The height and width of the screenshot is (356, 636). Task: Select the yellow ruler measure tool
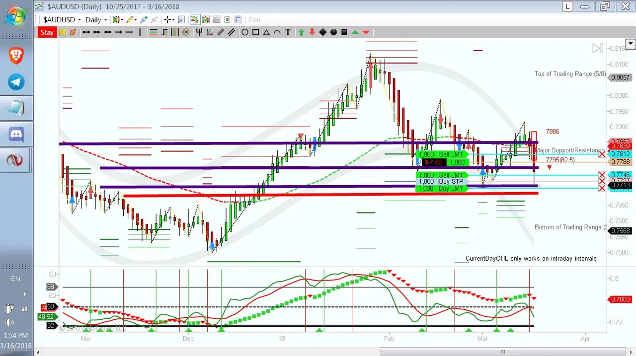pos(62,32)
